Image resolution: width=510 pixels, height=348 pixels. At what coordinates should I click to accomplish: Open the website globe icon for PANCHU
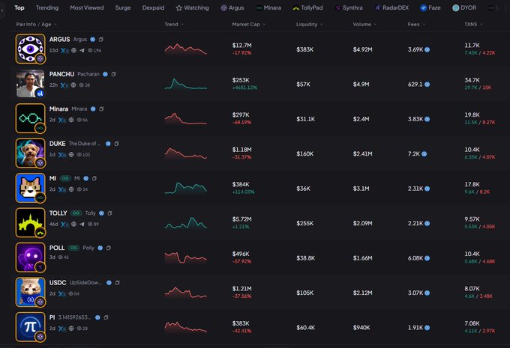pos(73,85)
